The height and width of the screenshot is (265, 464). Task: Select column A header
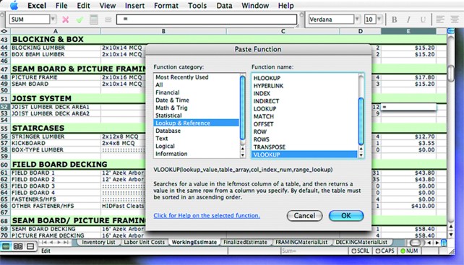tap(56, 31)
